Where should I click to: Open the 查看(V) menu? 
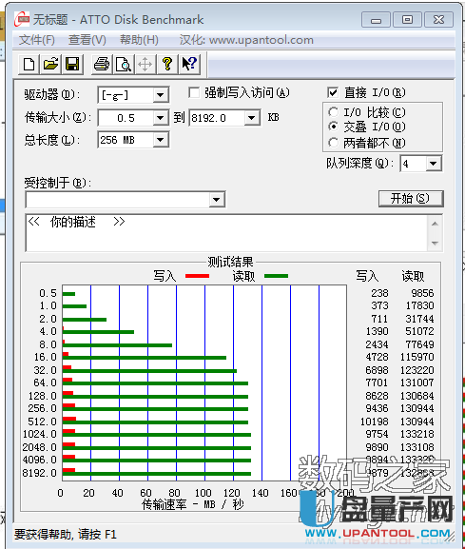87,40
